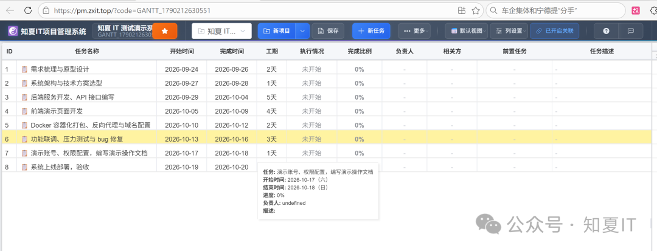657x251 pixels.
Task: Click task icon for 演示账号、权限配置 row
Action: [x=24, y=153]
